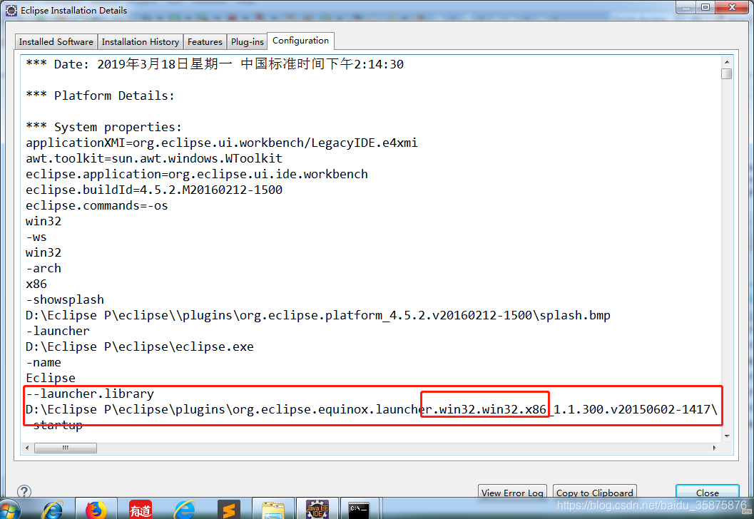Viewport: 754px width, 519px height.
Task: Click the equinox.launcher plugin path line
Action: pos(371,409)
